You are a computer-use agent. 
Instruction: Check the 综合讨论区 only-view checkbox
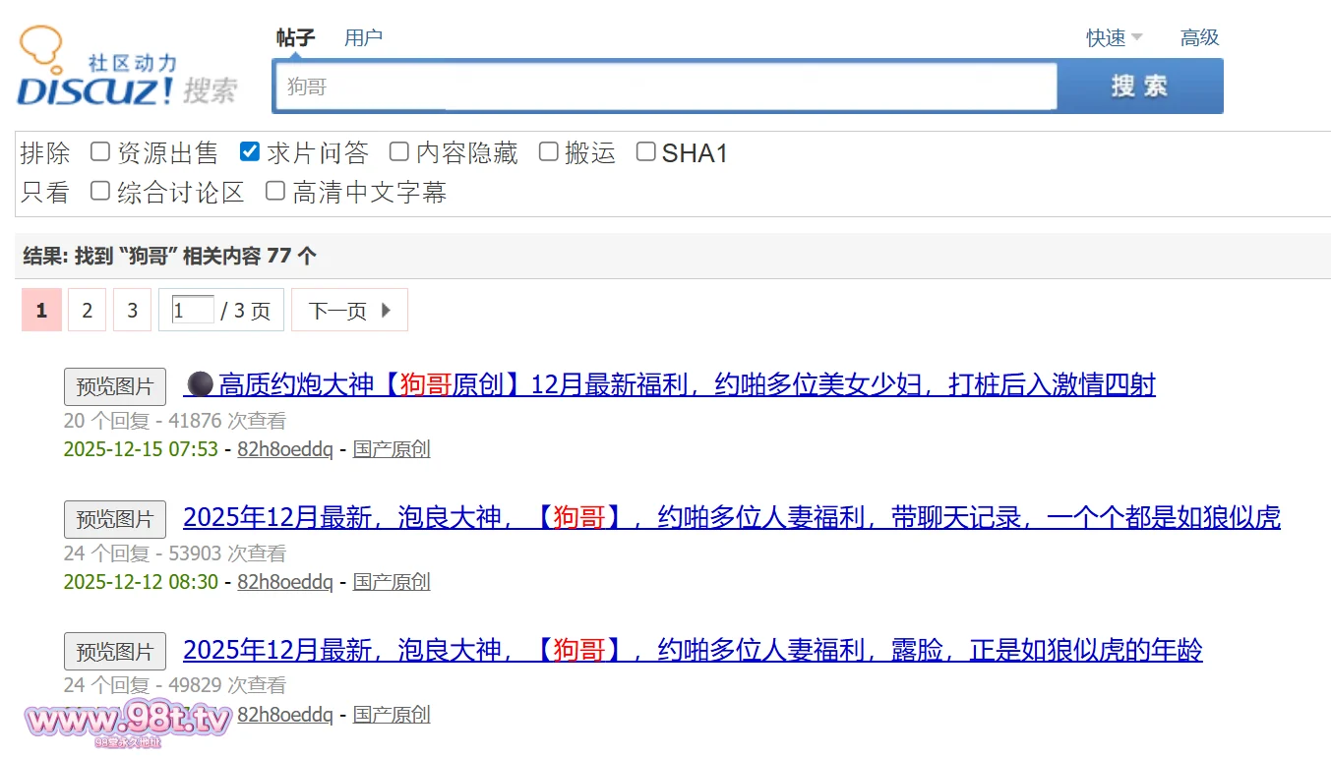tap(99, 191)
